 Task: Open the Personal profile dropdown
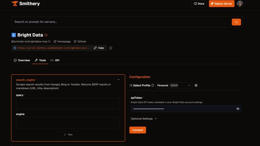tap(174, 86)
